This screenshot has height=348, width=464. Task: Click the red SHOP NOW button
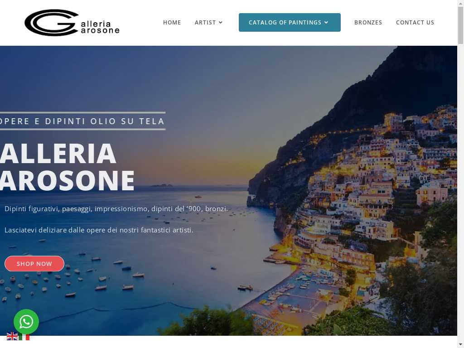(34, 264)
